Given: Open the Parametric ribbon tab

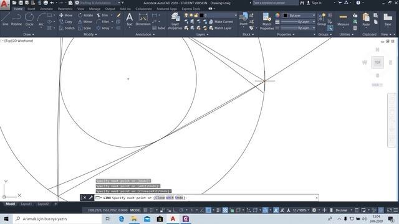Looking at the screenshot, I should pyautogui.click(x=65, y=9).
